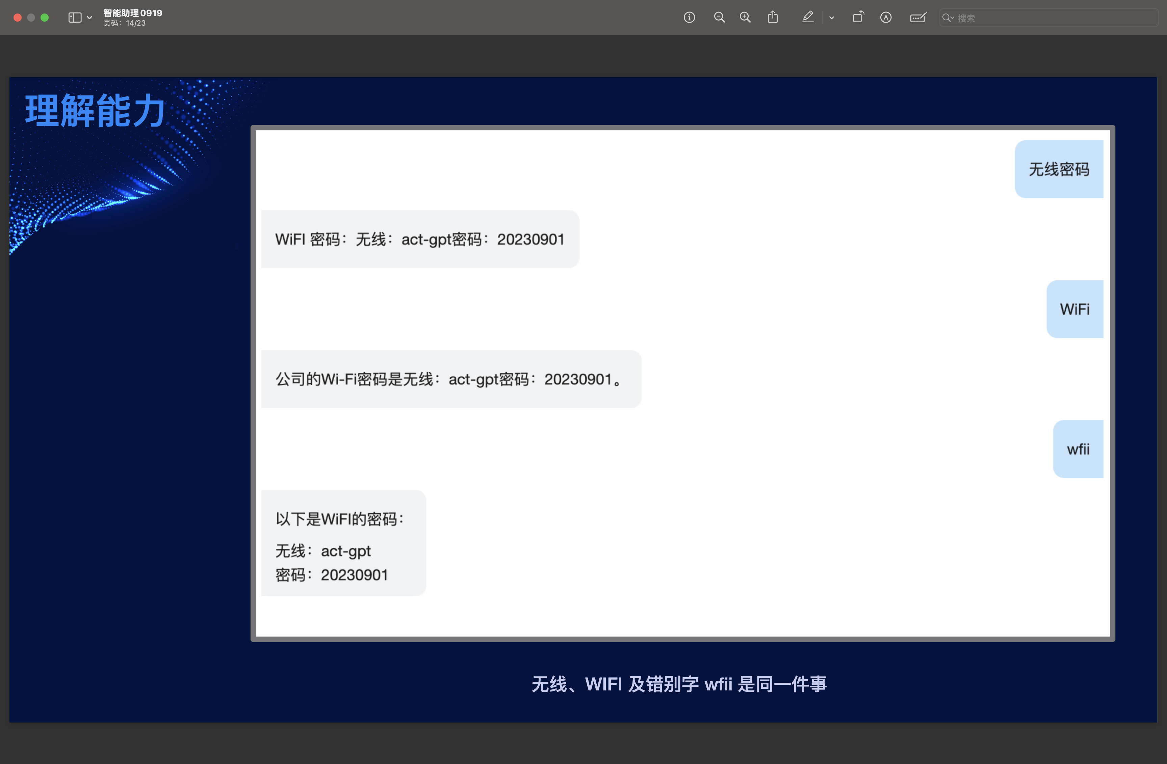This screenshot has width=1167, height=764.
Task: Click the magnifier icon in the search field
Action: point(947,18)
